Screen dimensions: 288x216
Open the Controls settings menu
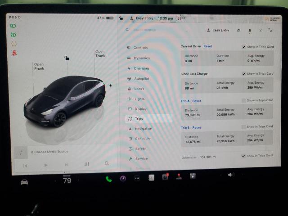coord(137,48)
